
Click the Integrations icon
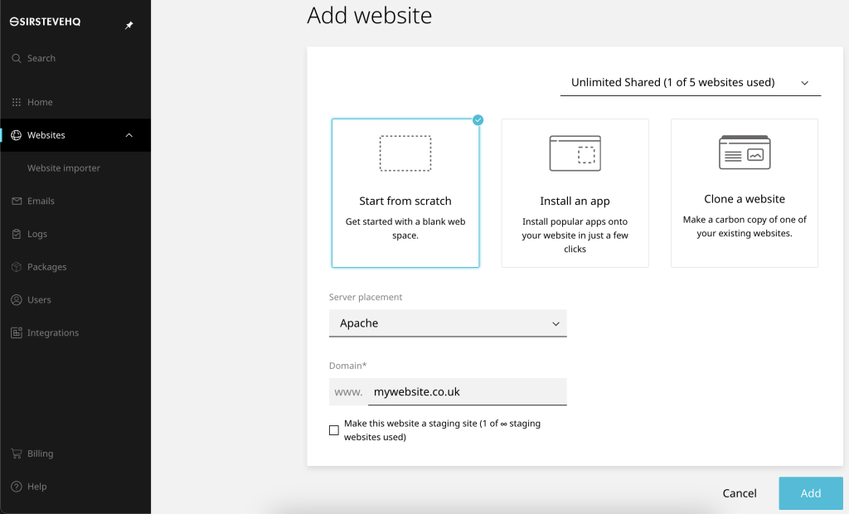[17, 333]
